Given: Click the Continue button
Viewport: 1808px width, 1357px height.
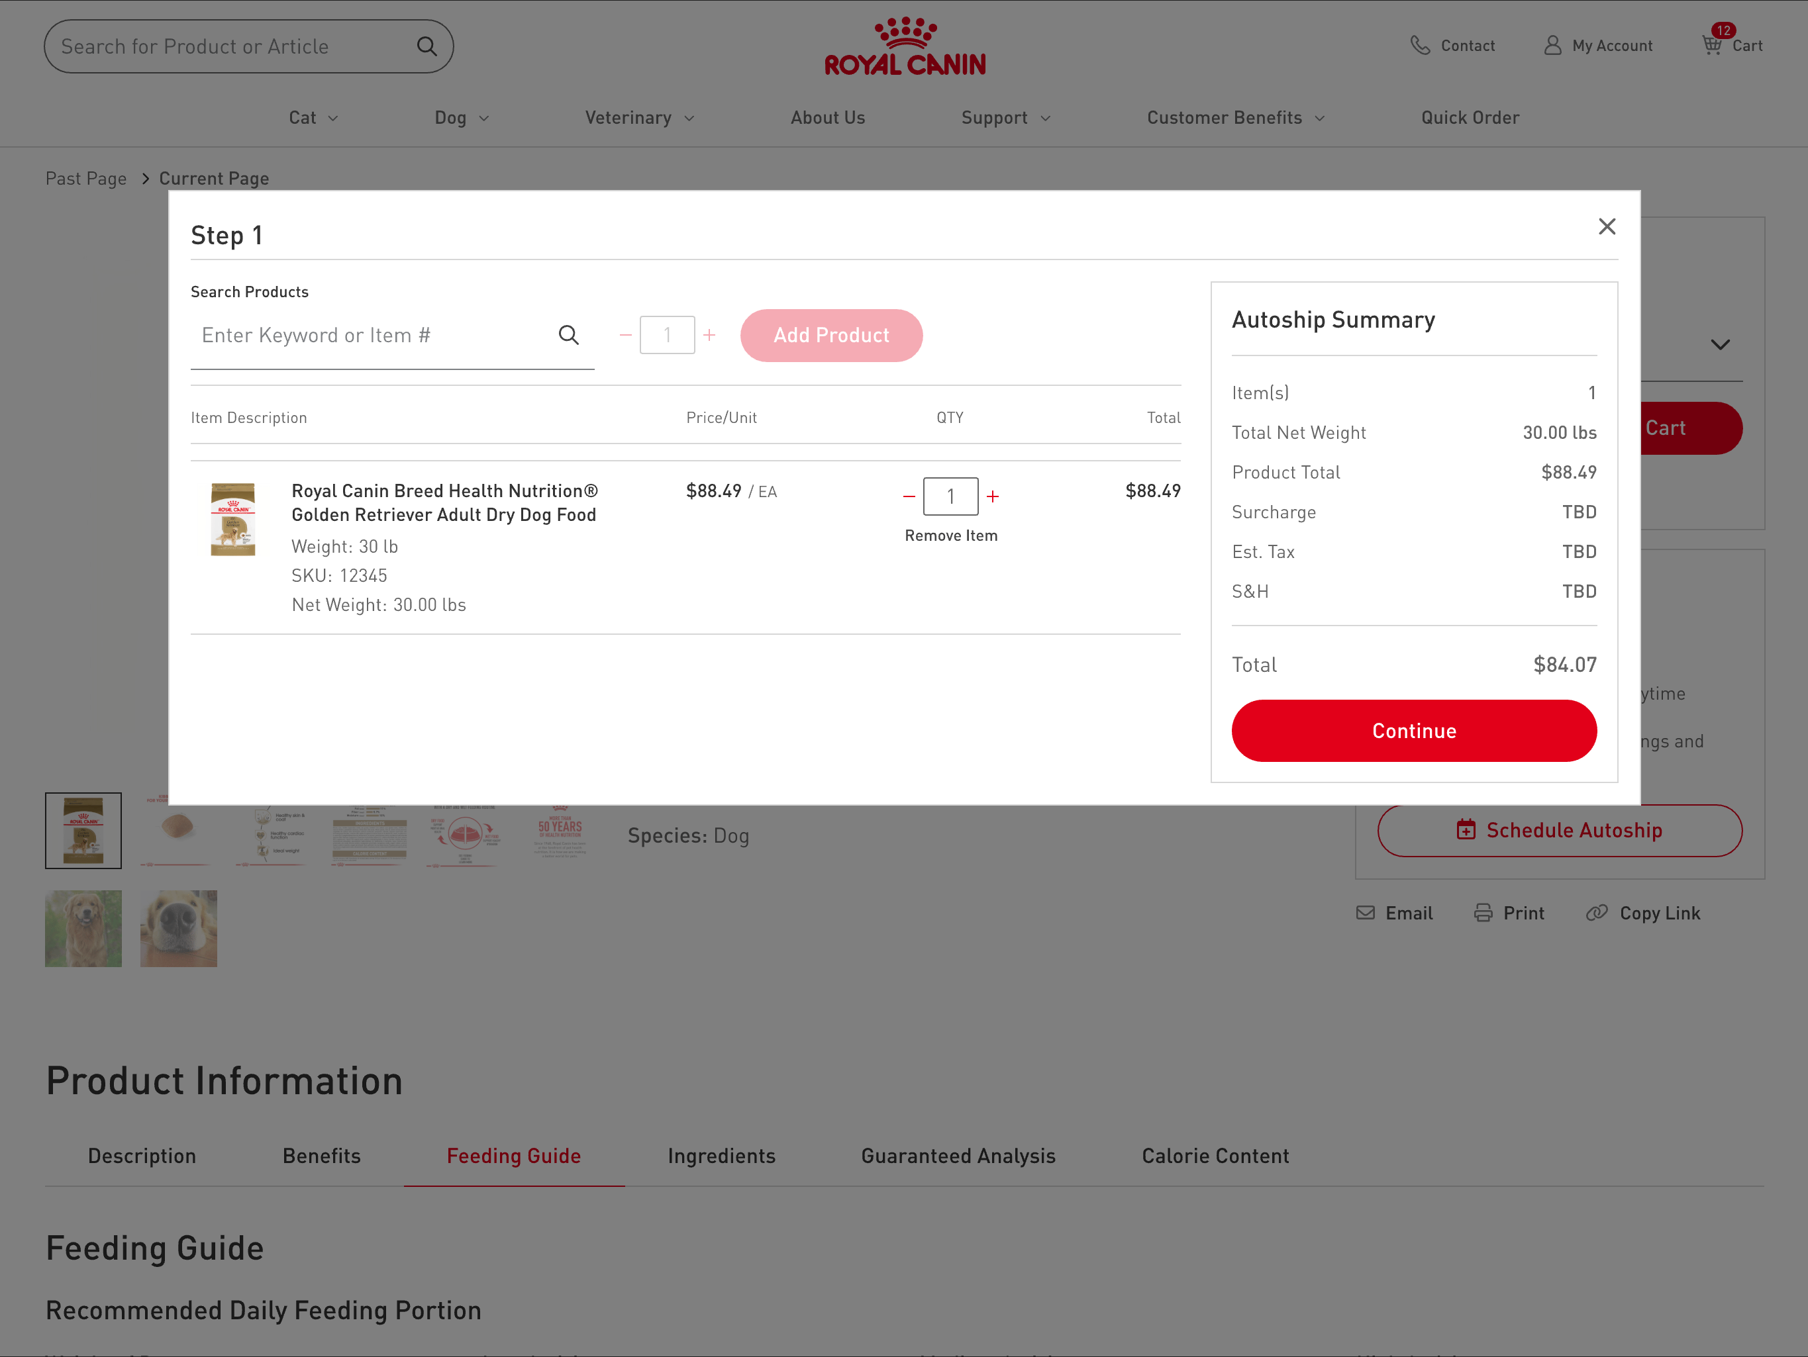Looking at the screenshot, I should click(x=1413, y=730).
